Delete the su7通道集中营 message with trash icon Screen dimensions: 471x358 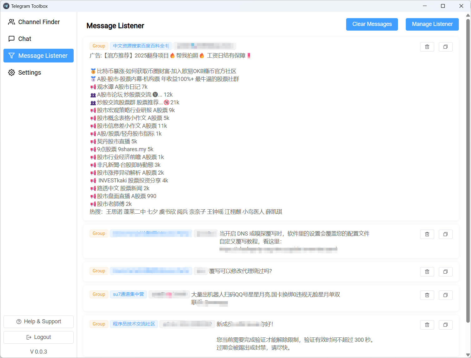(x=427, y=295)
